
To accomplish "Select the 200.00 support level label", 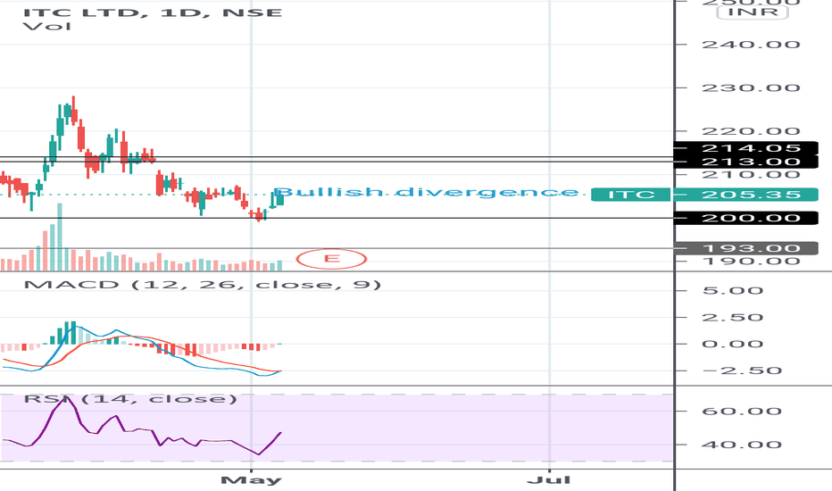I will click(745, 218).
